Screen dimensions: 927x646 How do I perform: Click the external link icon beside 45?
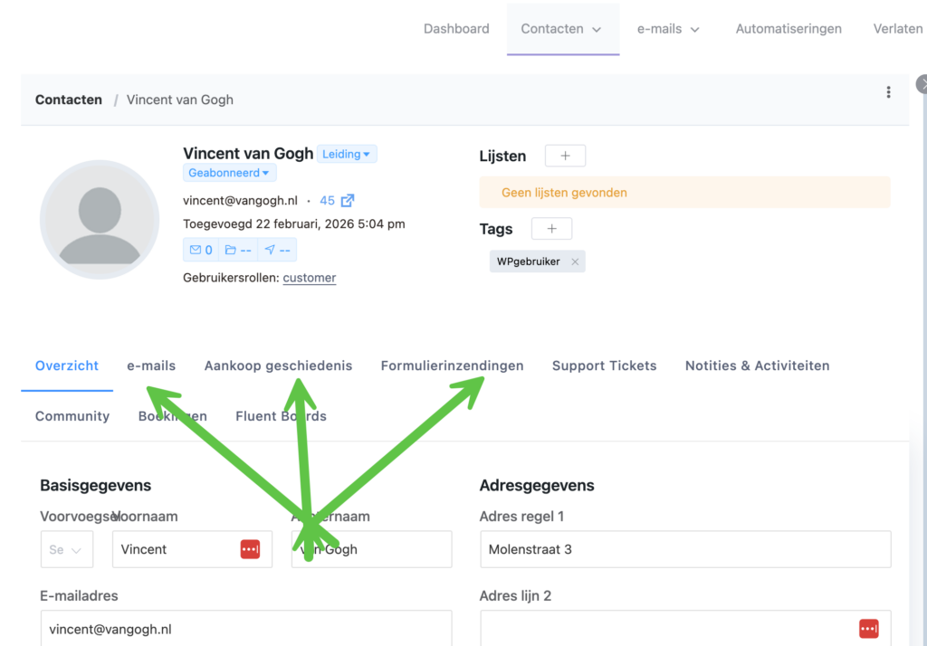click(x=348, y=201)
